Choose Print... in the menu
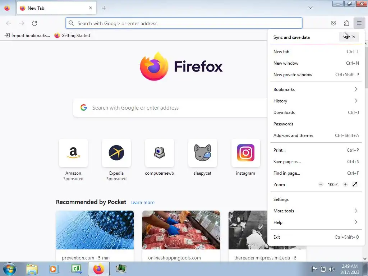Screen dimensions: 368x276 click(316, 150)
